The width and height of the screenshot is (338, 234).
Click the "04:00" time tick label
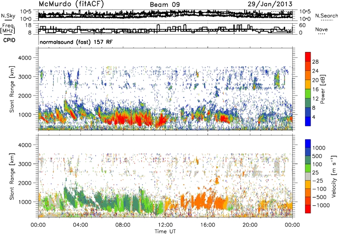[80, 225]
